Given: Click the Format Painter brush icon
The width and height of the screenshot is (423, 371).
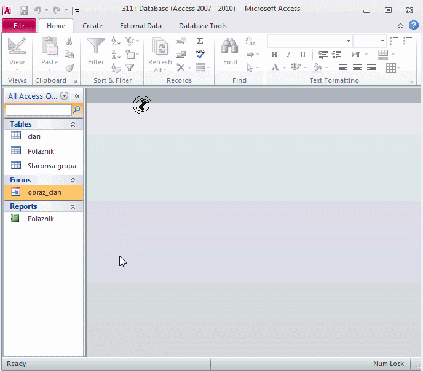Looking at the screenshot, I should tap(69, 68).
